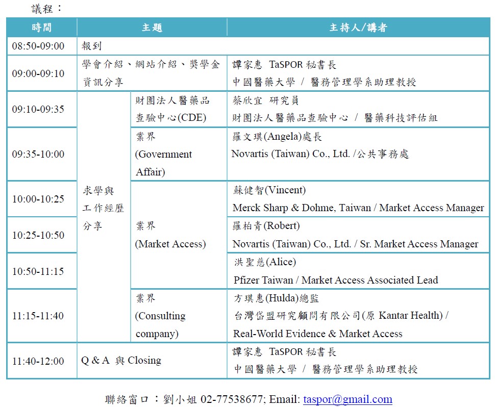Viewport: 495px width, 407px height.
Task: Click the 11:15-11:40 time cell
Action: click(x=42, y=316)
